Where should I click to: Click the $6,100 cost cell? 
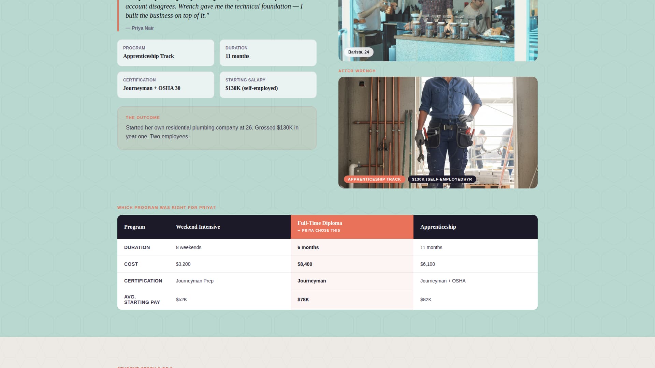coord(476,264)
